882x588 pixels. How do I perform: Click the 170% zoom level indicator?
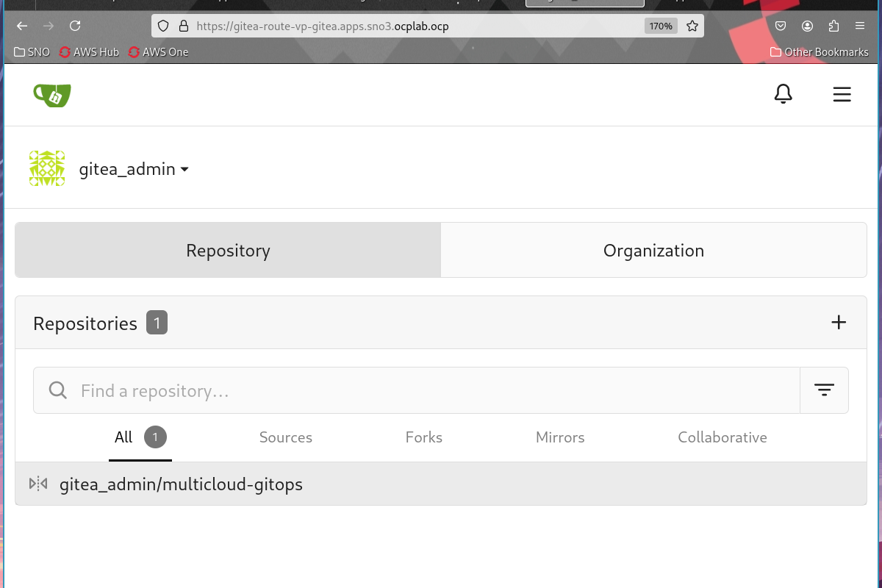pyautogui.click(x=660, y=26)
